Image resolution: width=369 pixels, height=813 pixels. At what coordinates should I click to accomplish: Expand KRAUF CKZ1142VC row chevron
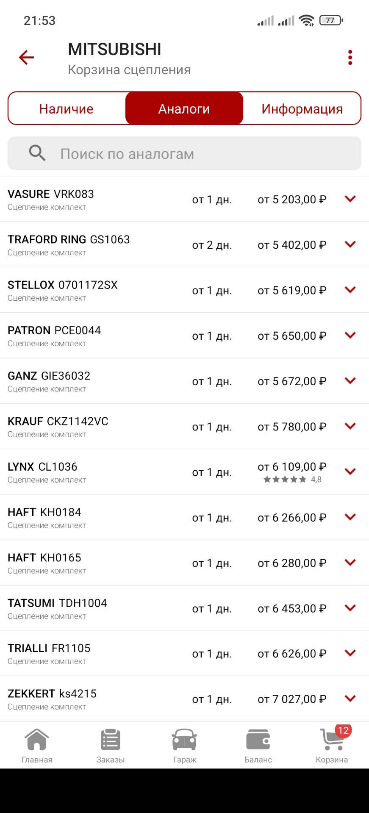point(350,426)
